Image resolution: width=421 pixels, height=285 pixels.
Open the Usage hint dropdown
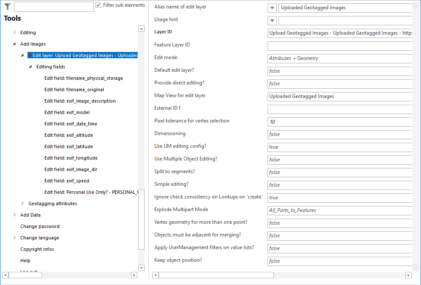(x=272, y=20)
